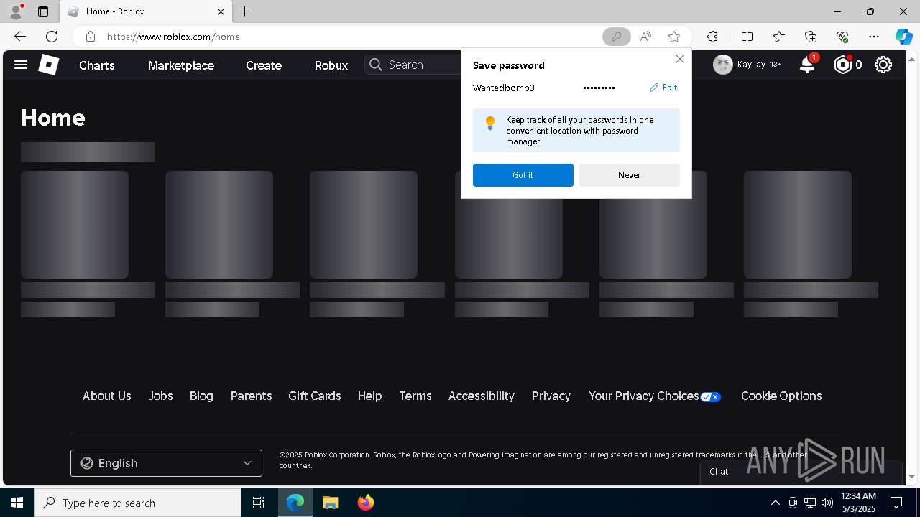920x517 pixels.
Task: Open Edge Settings and more menu
Action: [x=874, y=37]
